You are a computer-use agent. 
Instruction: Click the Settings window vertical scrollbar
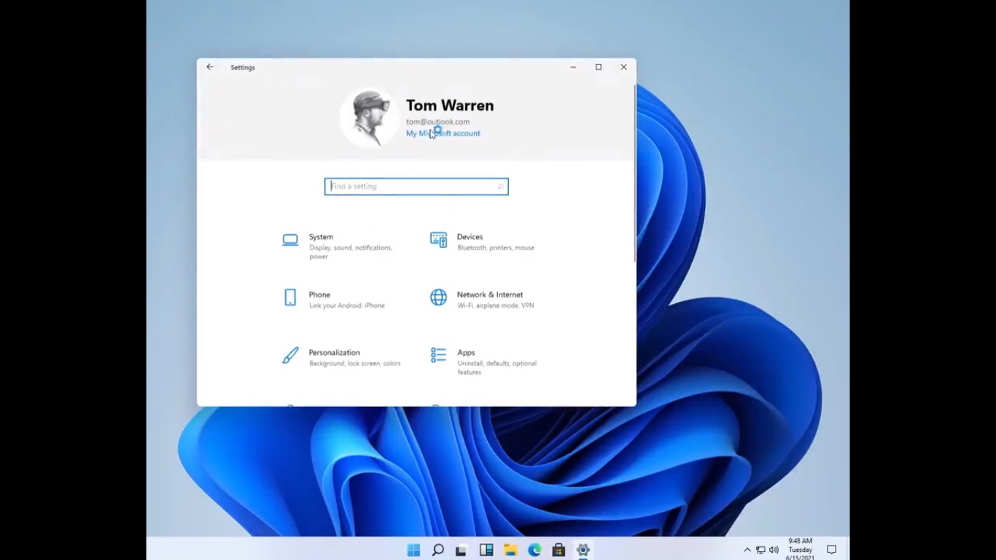(x=635, y=174)
